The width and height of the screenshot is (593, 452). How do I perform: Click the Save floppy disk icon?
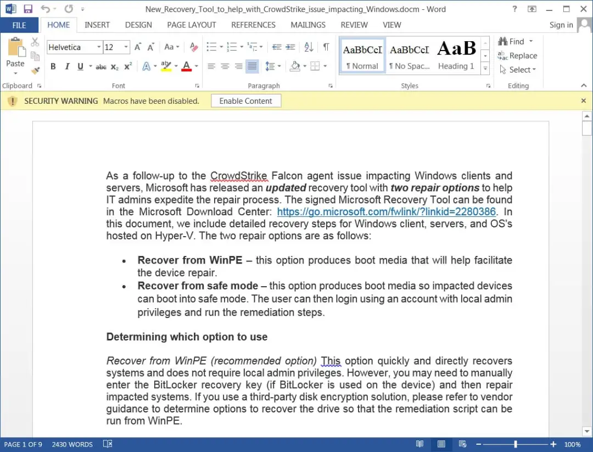(27, 9)
